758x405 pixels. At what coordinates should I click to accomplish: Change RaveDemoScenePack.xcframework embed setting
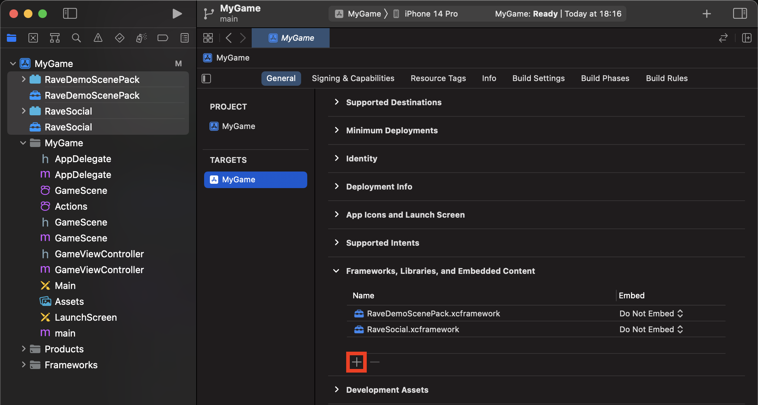click(650, 313)
